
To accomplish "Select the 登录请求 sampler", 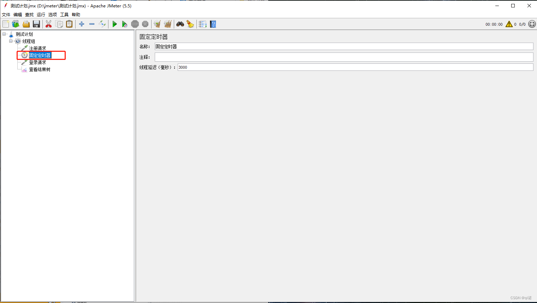I will pos(37,62).
